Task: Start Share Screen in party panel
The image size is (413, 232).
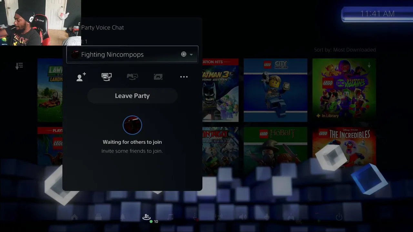Action: coord(106,77)
